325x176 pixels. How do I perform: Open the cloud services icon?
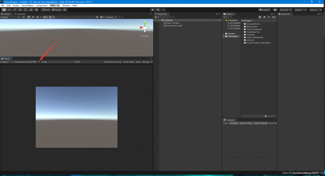(x=275, y=10)
